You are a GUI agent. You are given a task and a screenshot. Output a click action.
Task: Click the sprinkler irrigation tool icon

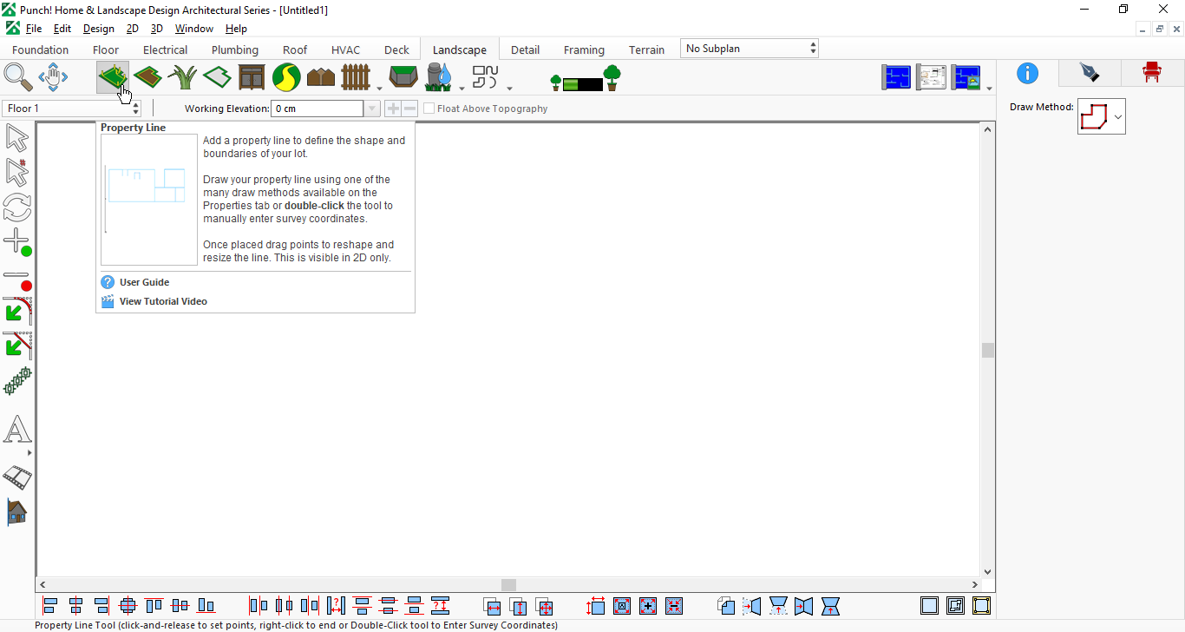pos(439,77)
